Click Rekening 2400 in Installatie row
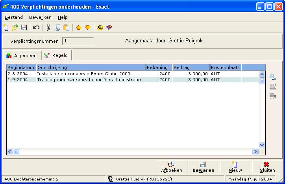The height and width of the screenshot is (184, 285). [x=165, y=74]
